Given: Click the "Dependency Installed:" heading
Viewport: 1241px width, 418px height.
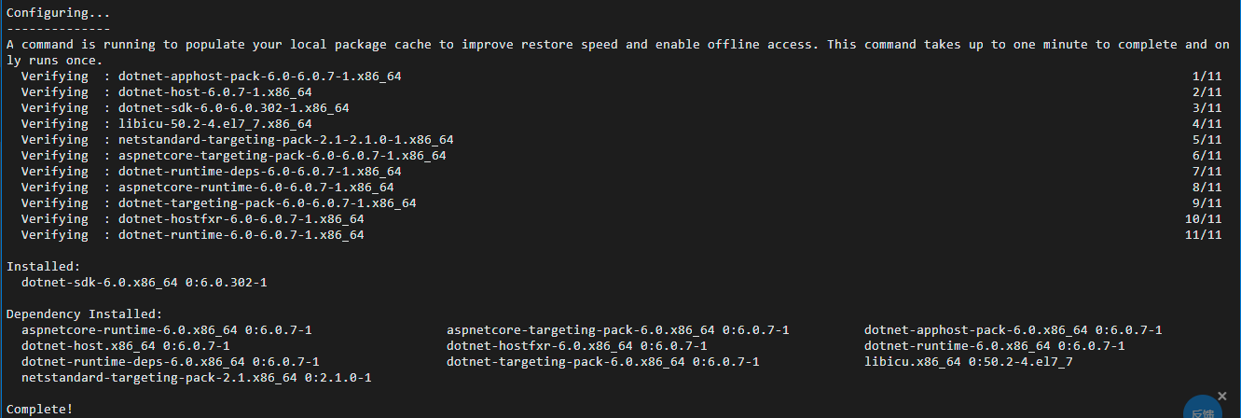Looking at the screenshot, I should [85, 313].
